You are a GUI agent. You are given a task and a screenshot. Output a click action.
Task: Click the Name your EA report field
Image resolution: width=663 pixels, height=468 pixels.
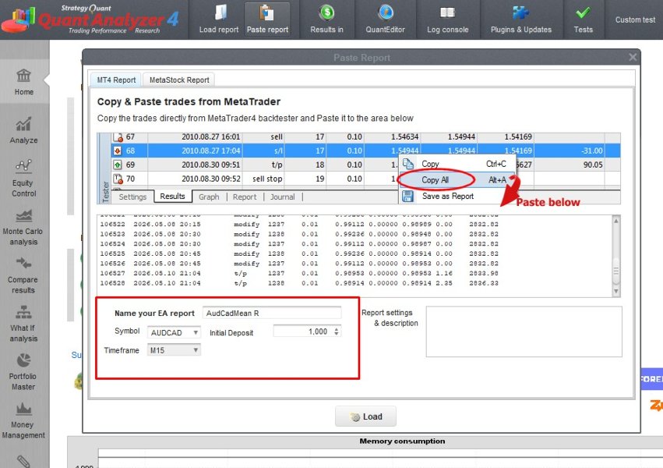272,313
